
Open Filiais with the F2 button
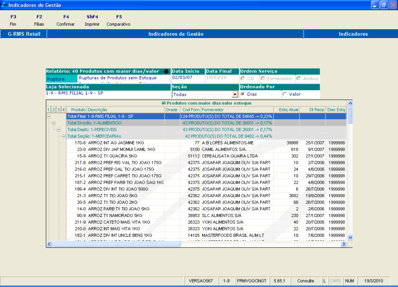click(39, 20)
